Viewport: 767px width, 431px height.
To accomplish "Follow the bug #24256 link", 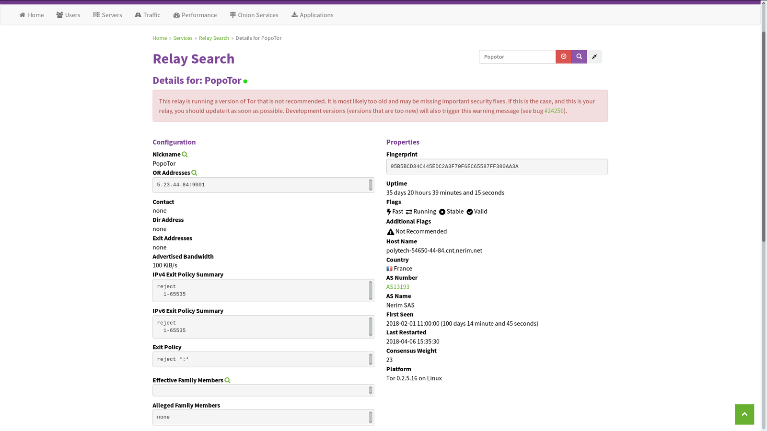I will (x=554, y=111).
